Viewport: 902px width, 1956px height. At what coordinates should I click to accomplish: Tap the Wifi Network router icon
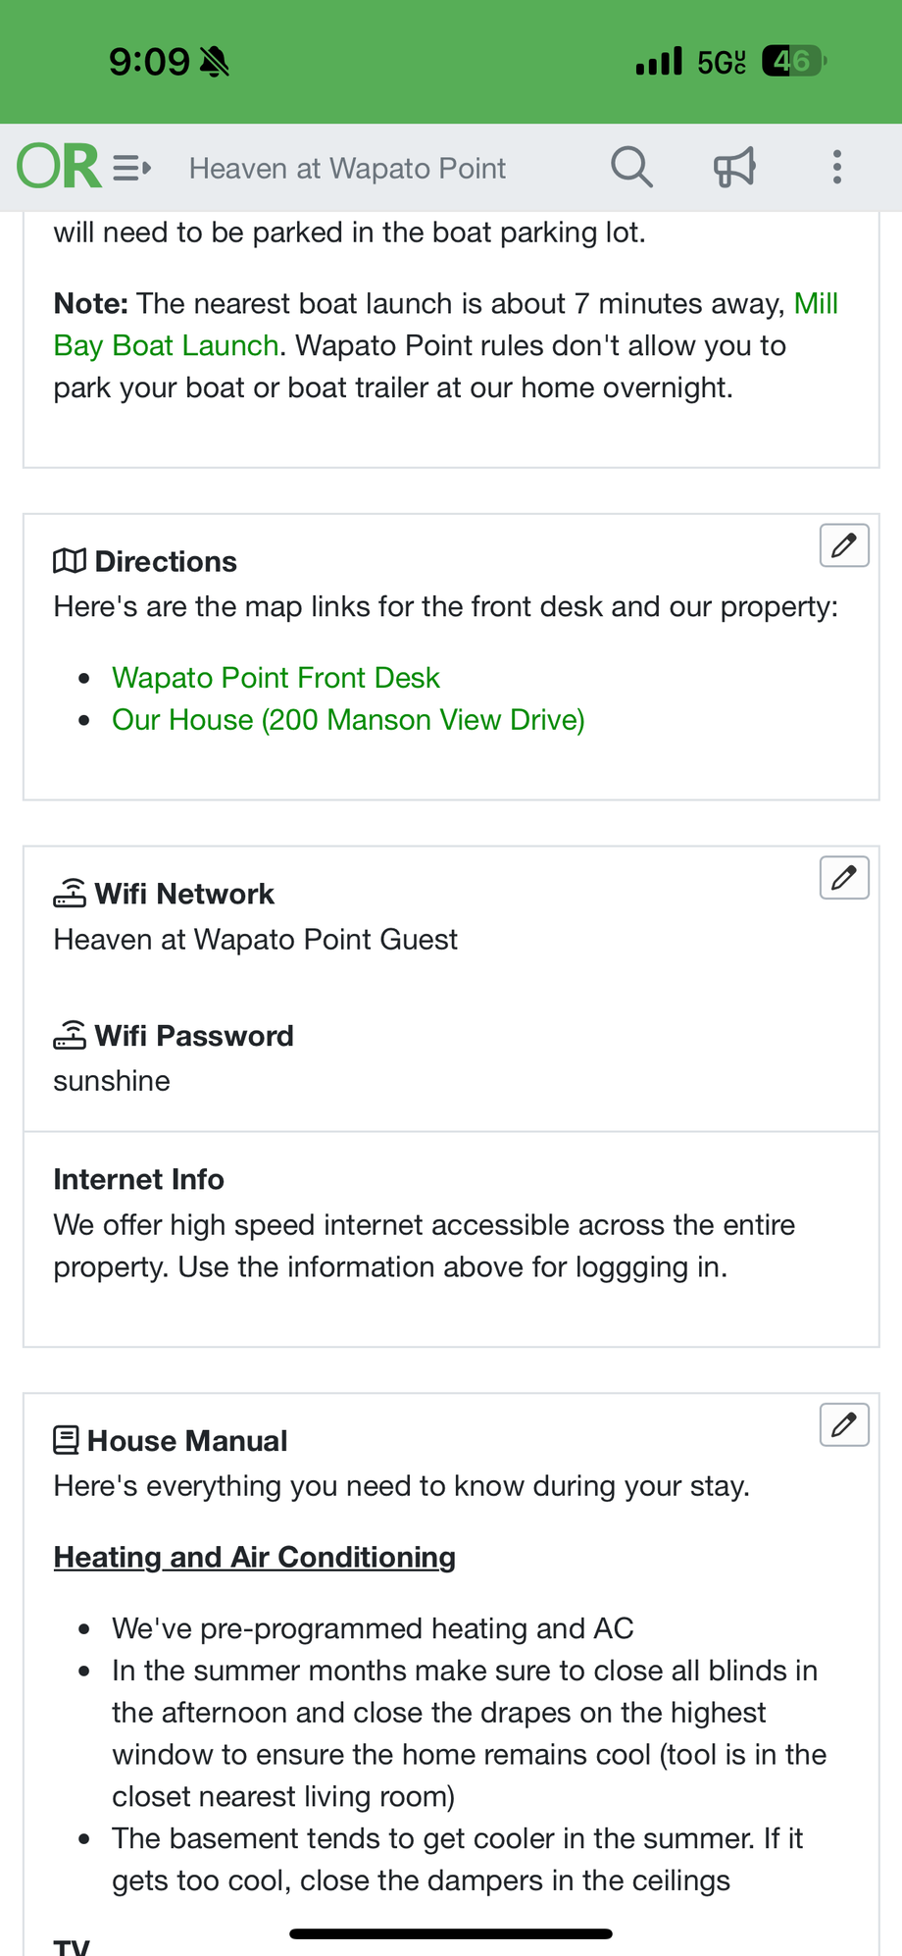[x=70, y=894]
